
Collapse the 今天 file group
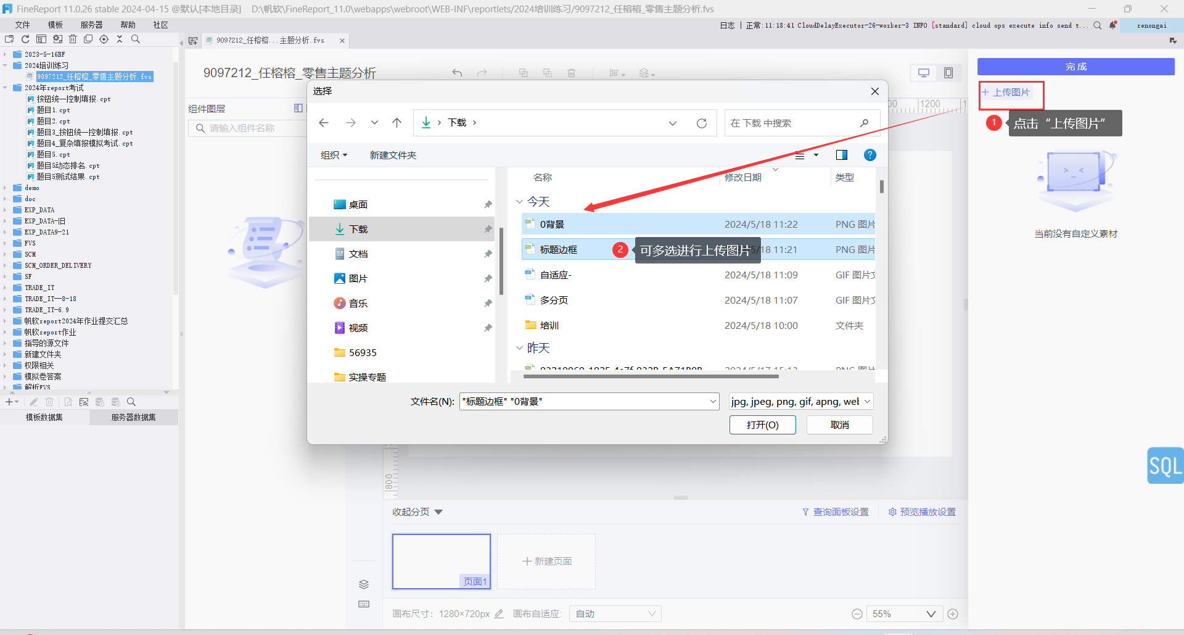point(519,202)
